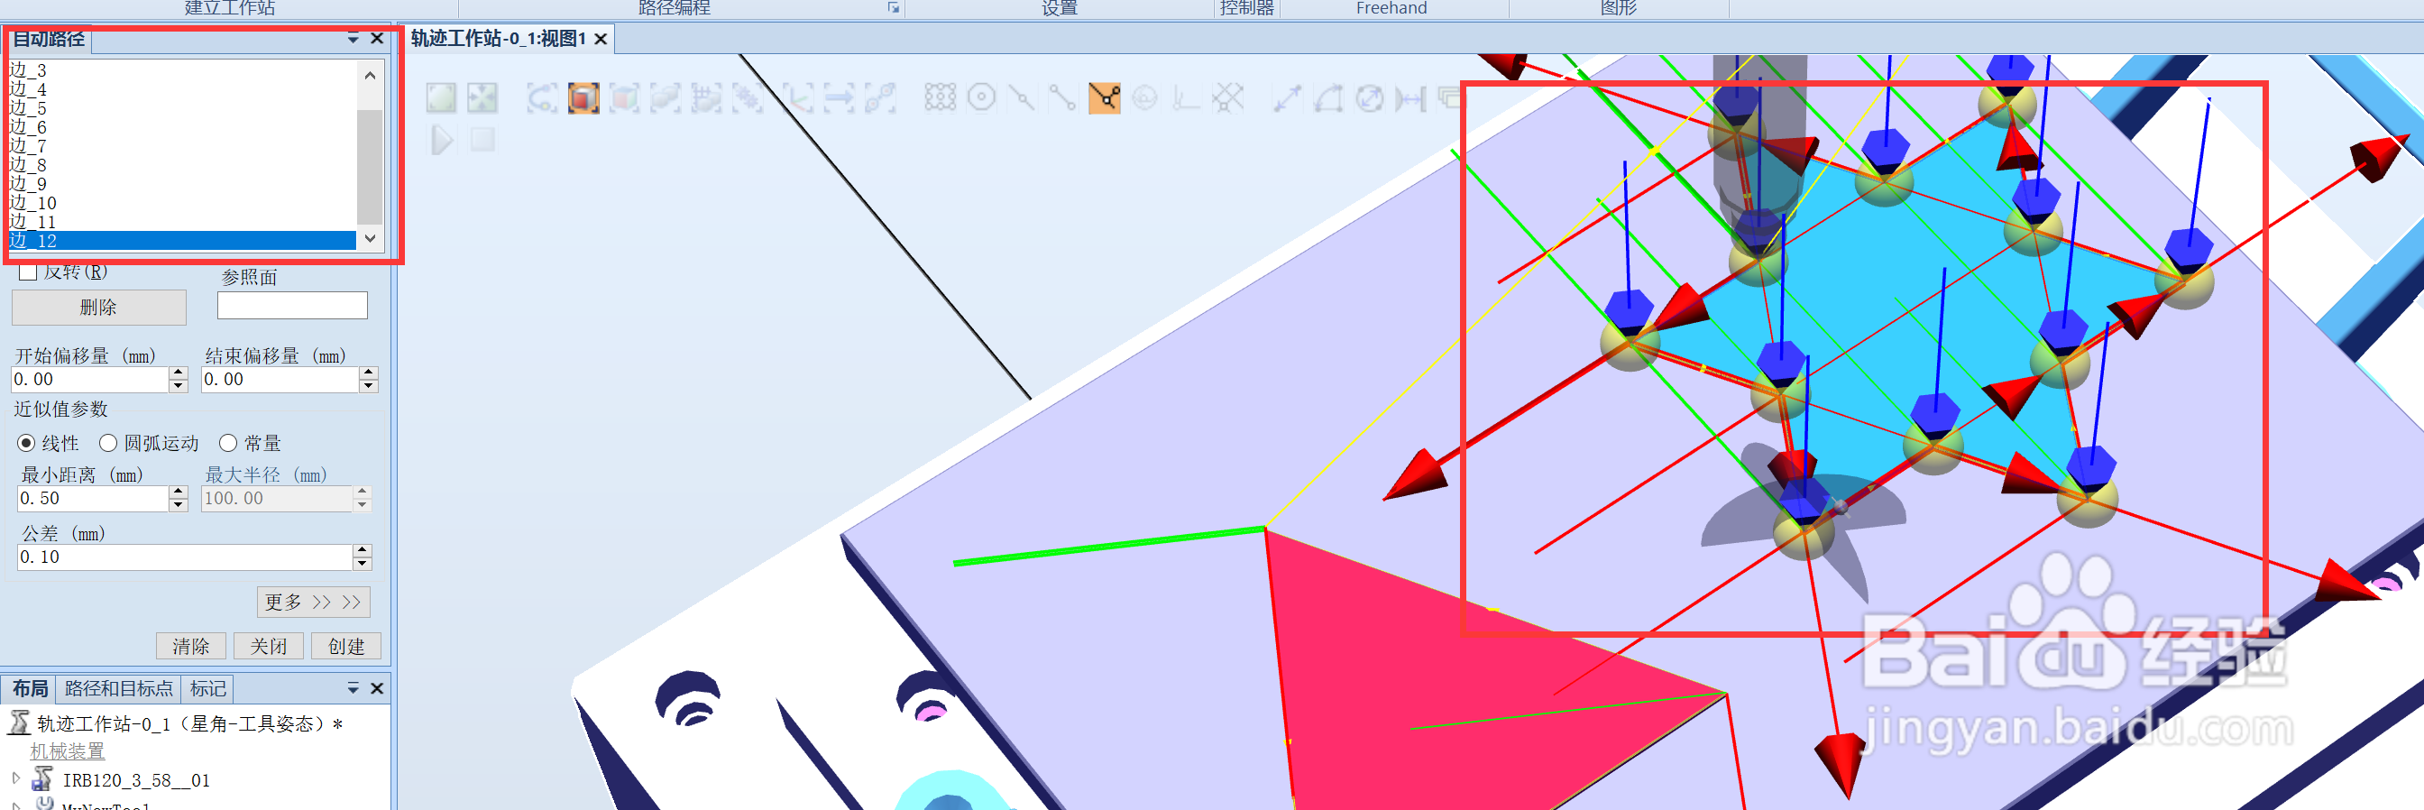Open the 路径编程 ribbon group dialog launcher

click(893, 7)
